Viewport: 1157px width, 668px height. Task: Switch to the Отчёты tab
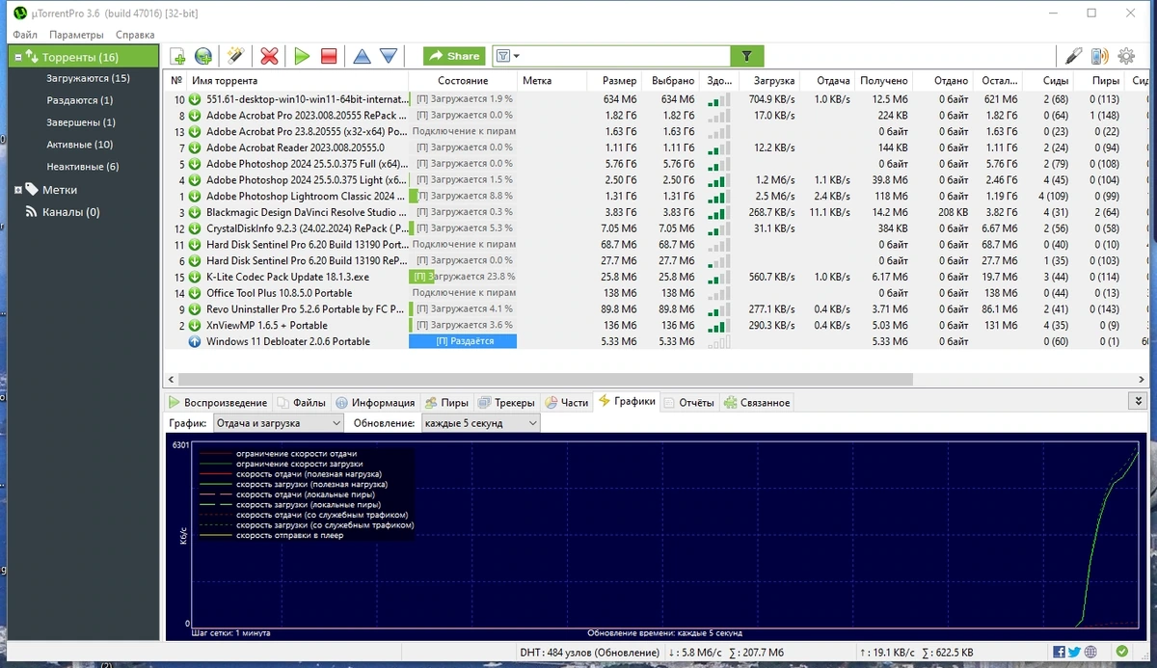(687, 402)
